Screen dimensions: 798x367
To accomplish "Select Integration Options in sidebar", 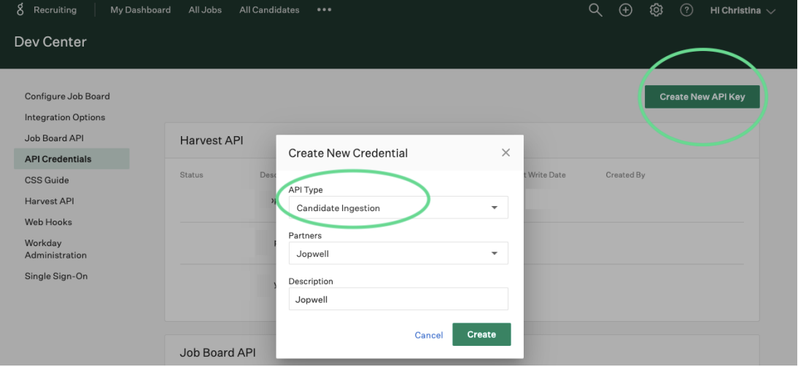I will [x=65, y=117].
